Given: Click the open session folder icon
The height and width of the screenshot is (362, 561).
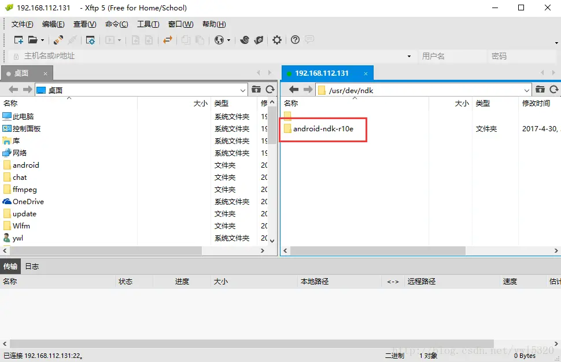Looking at the screenshot, I should point(33,40).
